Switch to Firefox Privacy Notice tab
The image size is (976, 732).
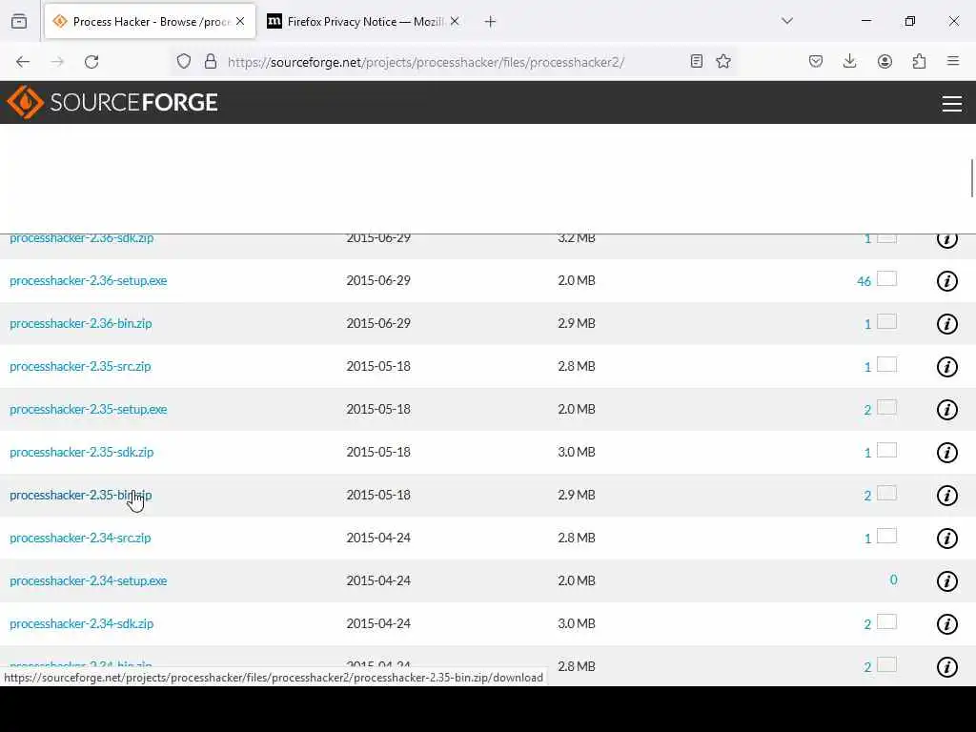point(363,21)
